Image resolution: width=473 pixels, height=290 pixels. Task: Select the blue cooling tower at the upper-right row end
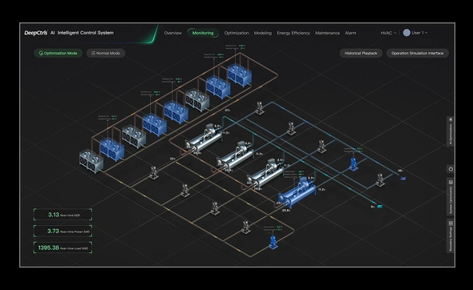[240, 75]
